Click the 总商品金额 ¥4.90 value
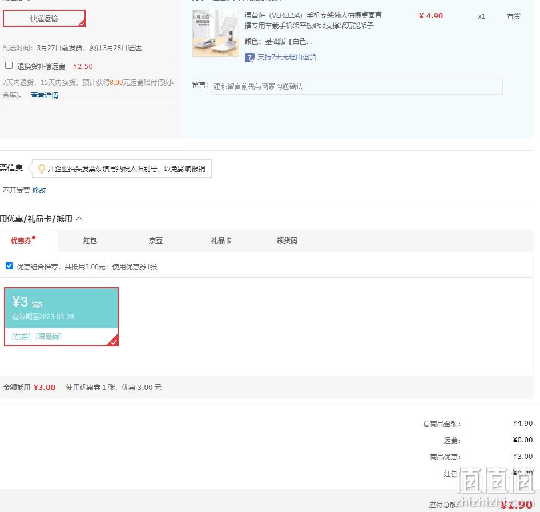 coord(522,423)
